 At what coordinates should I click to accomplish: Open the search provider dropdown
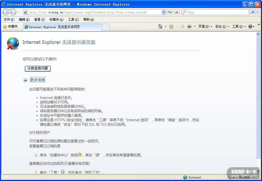[258, 12]
